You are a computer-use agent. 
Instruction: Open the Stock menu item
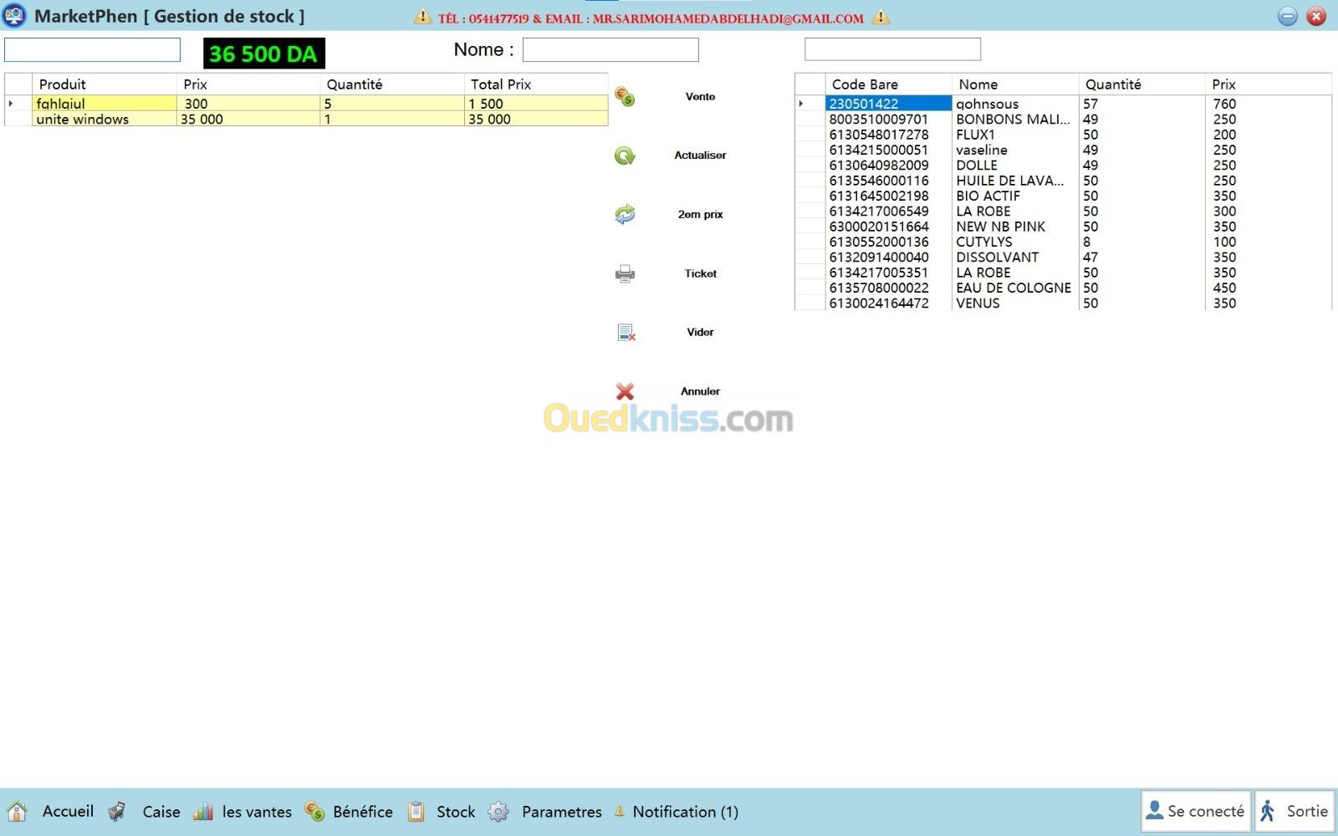(456, 812)
